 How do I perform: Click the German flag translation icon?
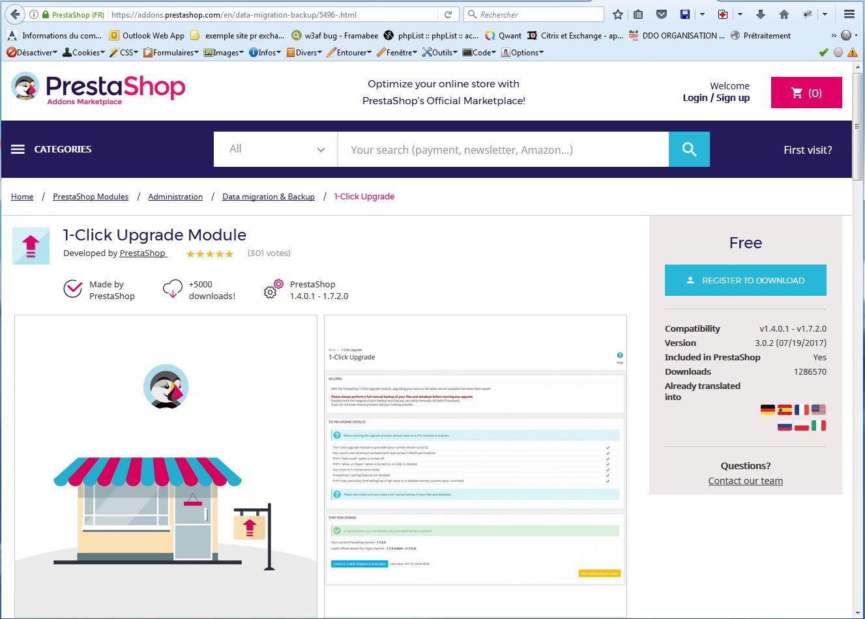pos(768,410)
